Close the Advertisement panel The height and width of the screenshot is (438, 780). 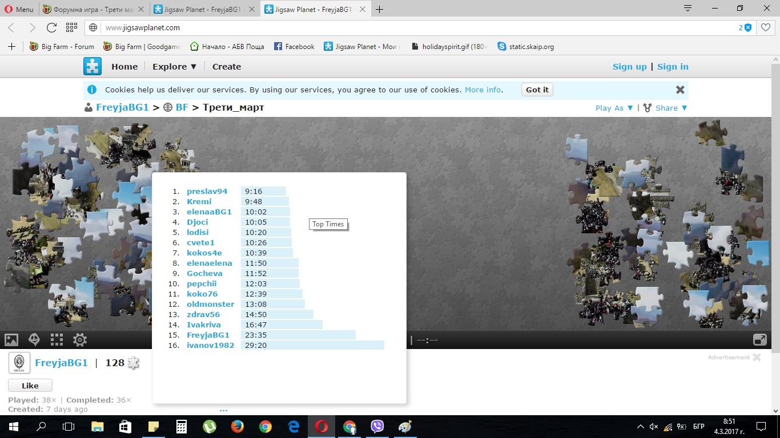tap(757, 358)
